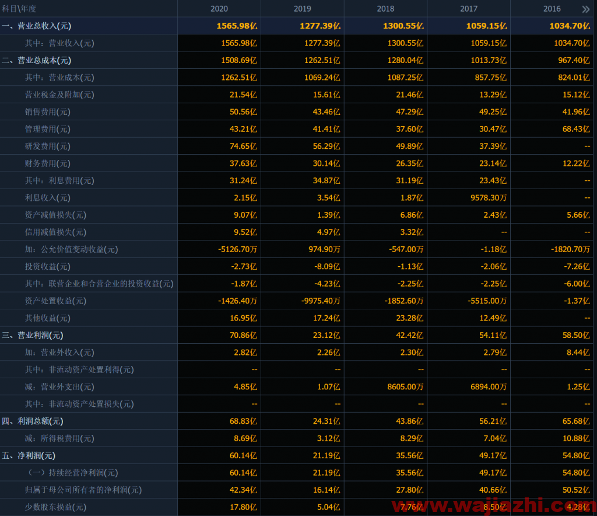Select the 一、营业总收入(元) row label
597x516 pixels.
click(37, 26)
